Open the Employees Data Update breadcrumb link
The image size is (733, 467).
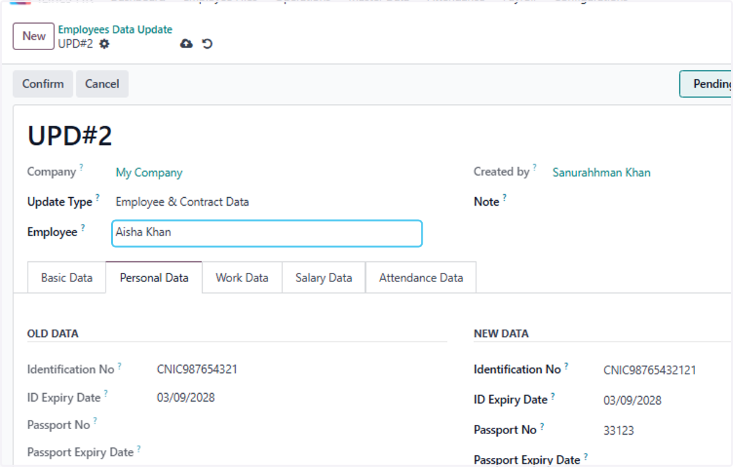click(115, 29)
